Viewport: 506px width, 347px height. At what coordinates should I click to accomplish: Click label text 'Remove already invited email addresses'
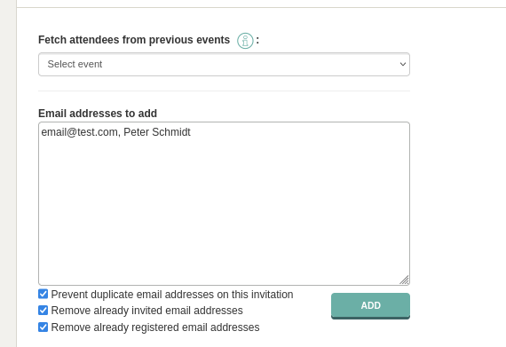point(146,311)
